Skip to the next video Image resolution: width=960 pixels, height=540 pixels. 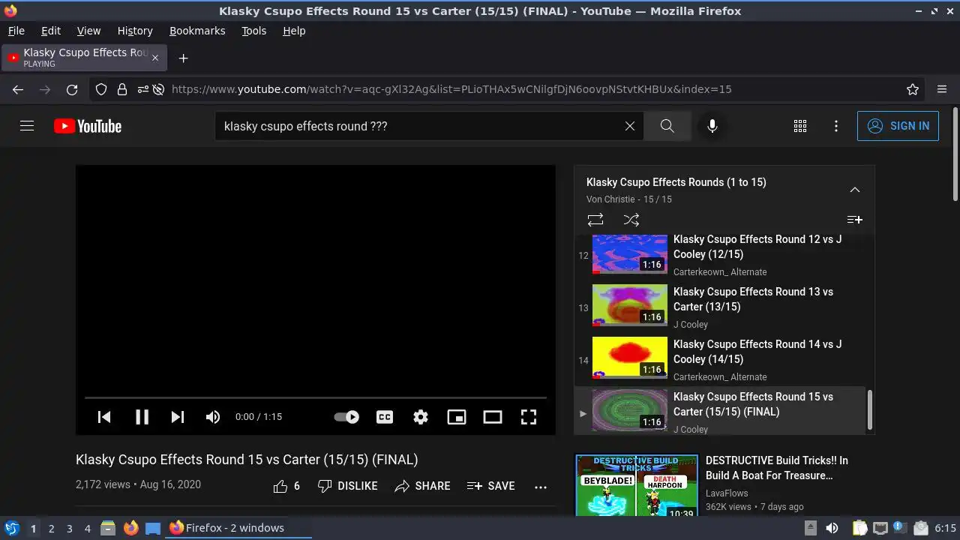coord(178,417)
